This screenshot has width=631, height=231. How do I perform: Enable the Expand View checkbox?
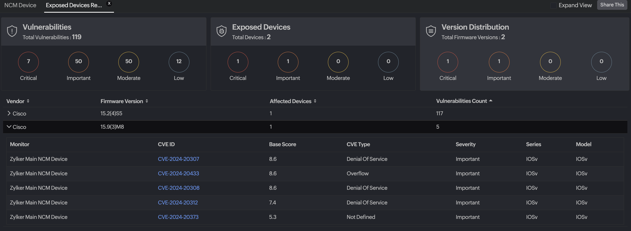click(x=553, y=5)
